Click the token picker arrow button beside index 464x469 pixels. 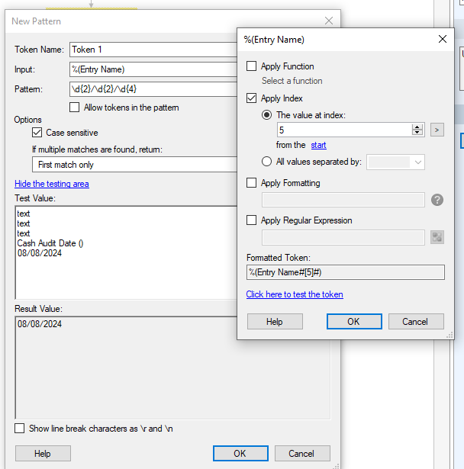[x=437, y=130]
